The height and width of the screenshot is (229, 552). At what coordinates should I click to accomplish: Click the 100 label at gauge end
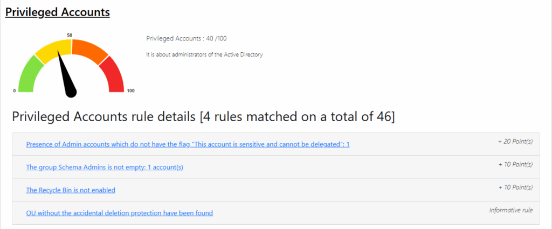130,91
